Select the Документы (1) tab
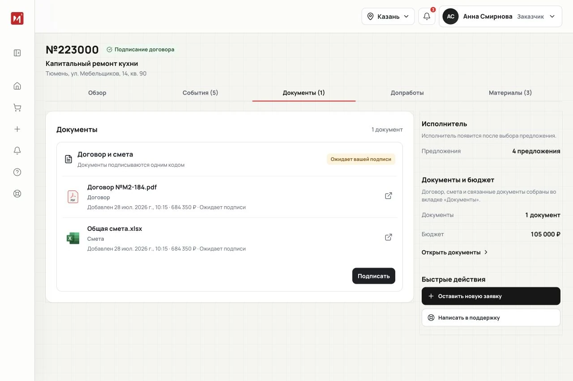The image size is (573, 381). (x=304, y=93)
